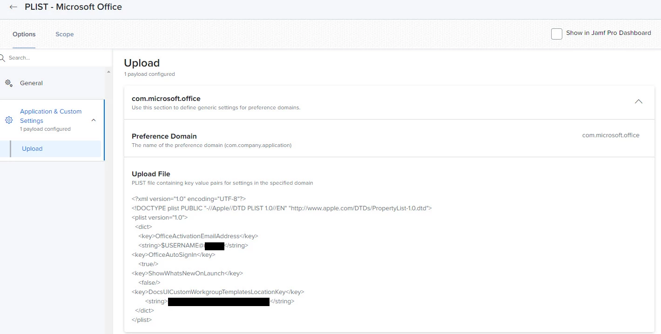Click the <true/> value line
The image size is (661, 334).
point(148,264)
